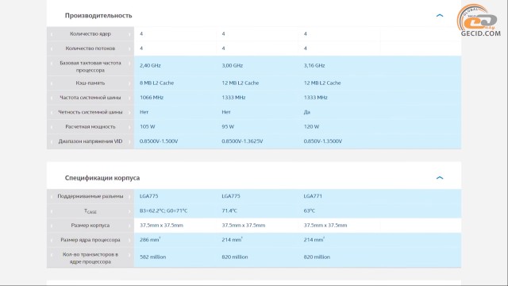Click the 63°C temperature value
Image resolution: width=508 pixels, height=286 pixels.
click(x=310, y=211)
